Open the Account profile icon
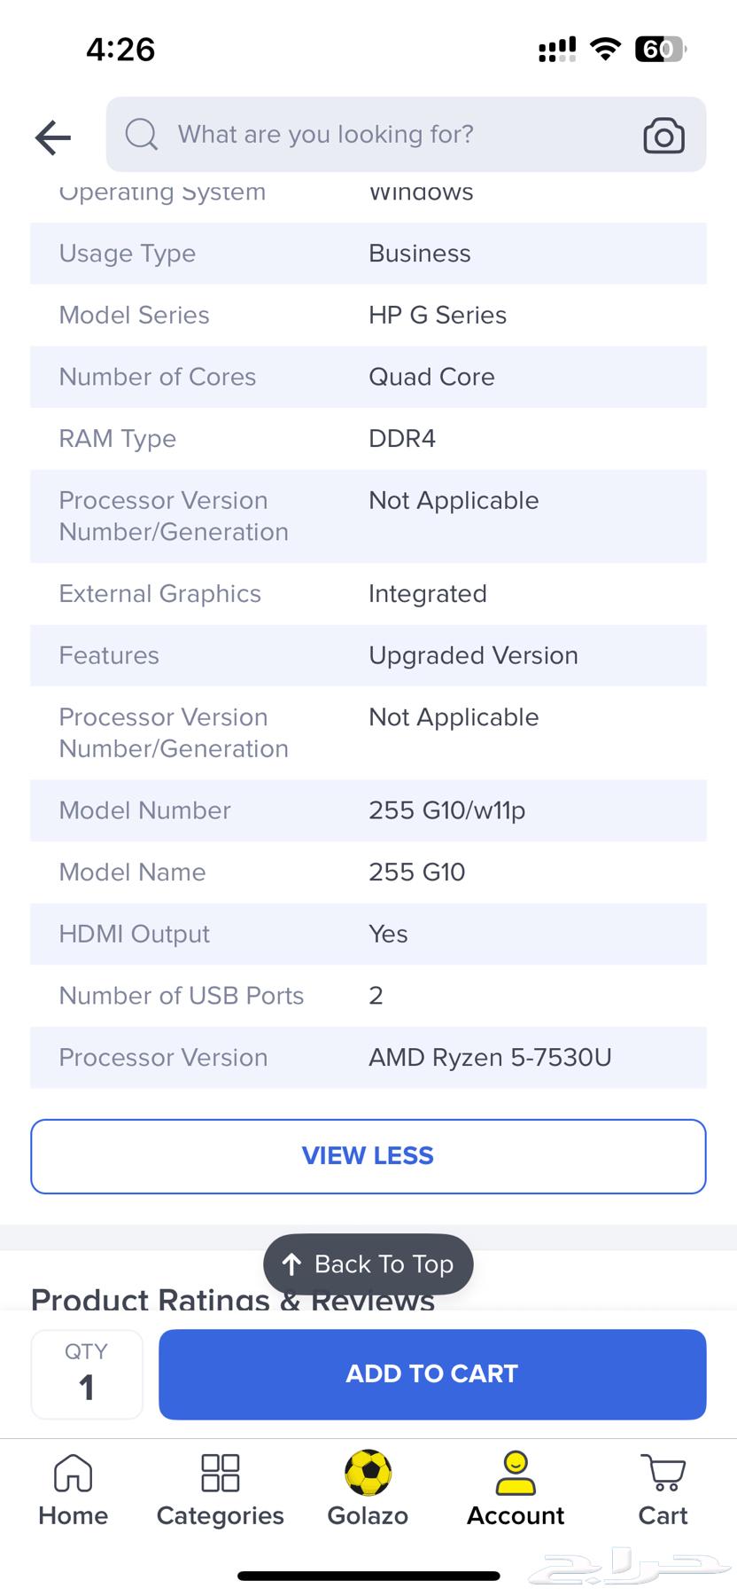 (516, 1473)
